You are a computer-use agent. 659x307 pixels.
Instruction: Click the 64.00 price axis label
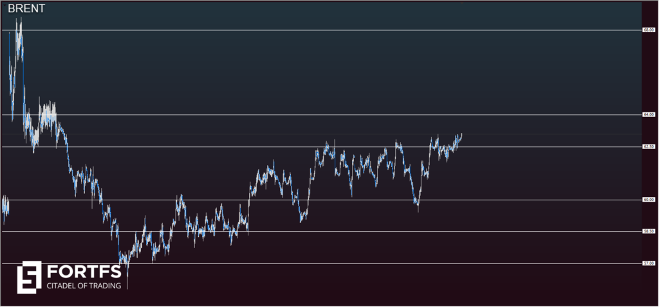pos(648,115)
